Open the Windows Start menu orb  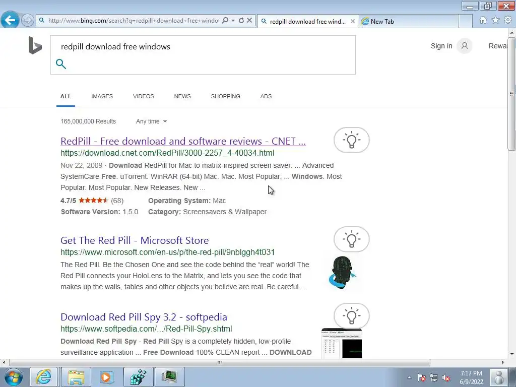[x=13, y=377]
